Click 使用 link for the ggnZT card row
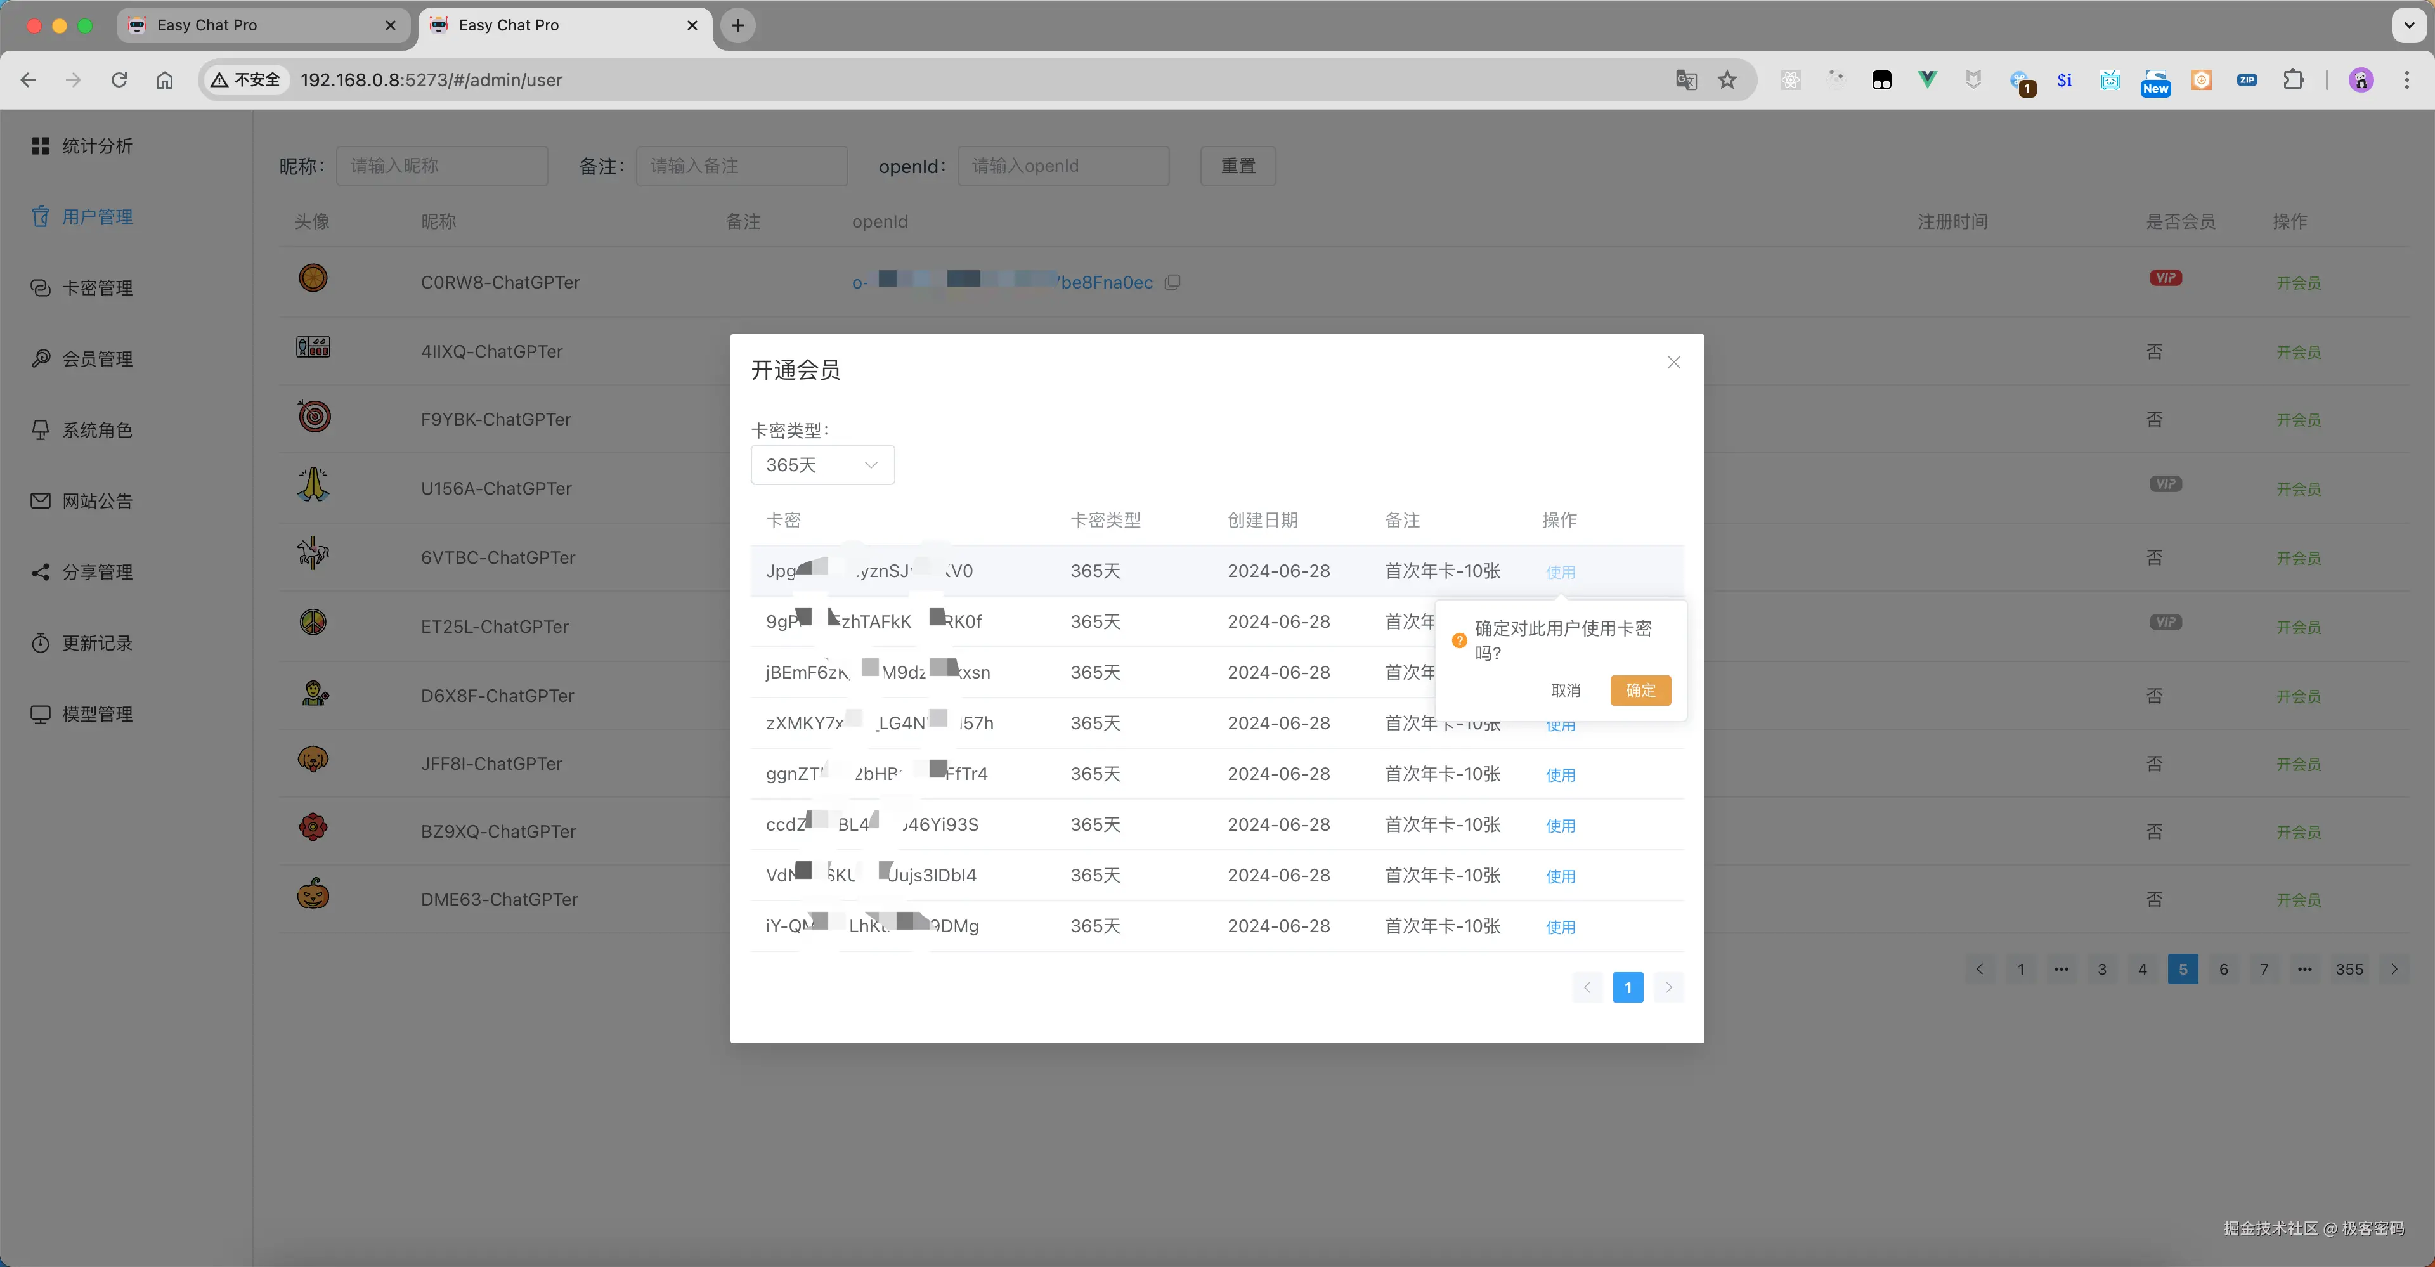Viewport: 2435px width, 1267px height. coord(1560,774)
